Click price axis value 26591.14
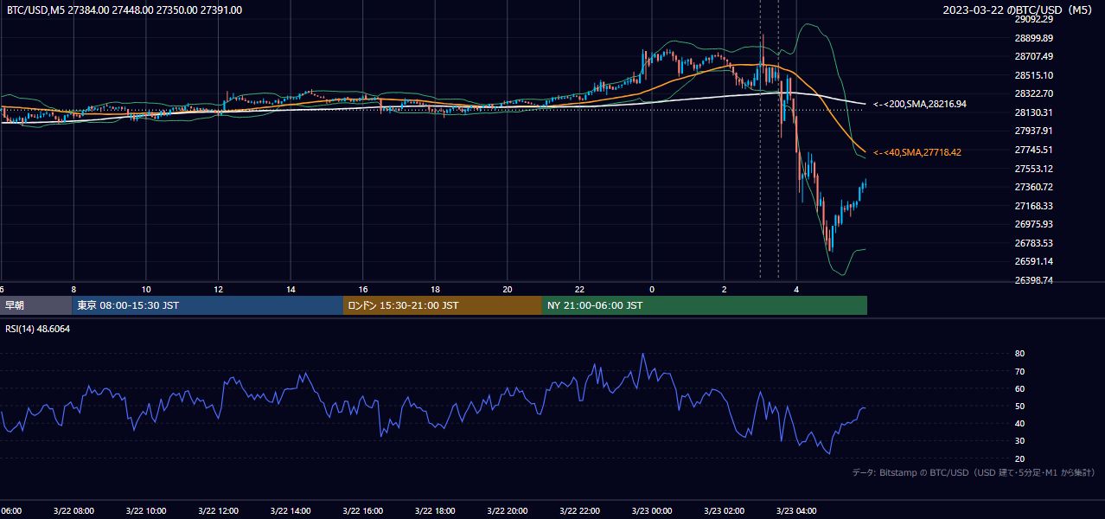The image size is (1105, 519). (1034, 261)
